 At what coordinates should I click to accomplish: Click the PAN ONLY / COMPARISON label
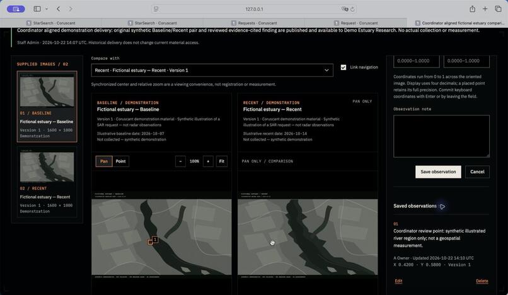click(267, 161)
